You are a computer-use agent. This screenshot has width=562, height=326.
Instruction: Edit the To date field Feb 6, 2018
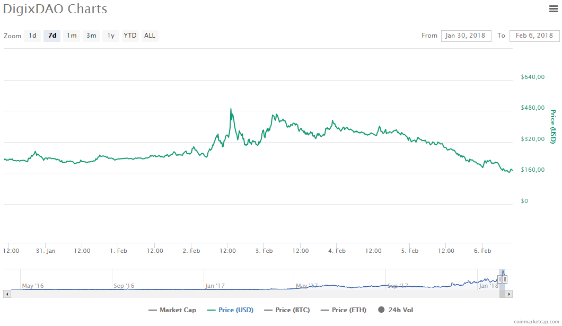pos(534,36)
